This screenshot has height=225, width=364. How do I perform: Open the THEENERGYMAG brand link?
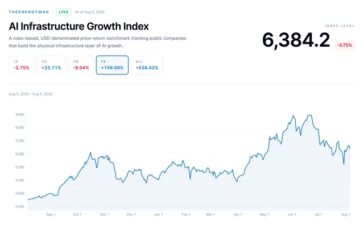click(29, 12)
